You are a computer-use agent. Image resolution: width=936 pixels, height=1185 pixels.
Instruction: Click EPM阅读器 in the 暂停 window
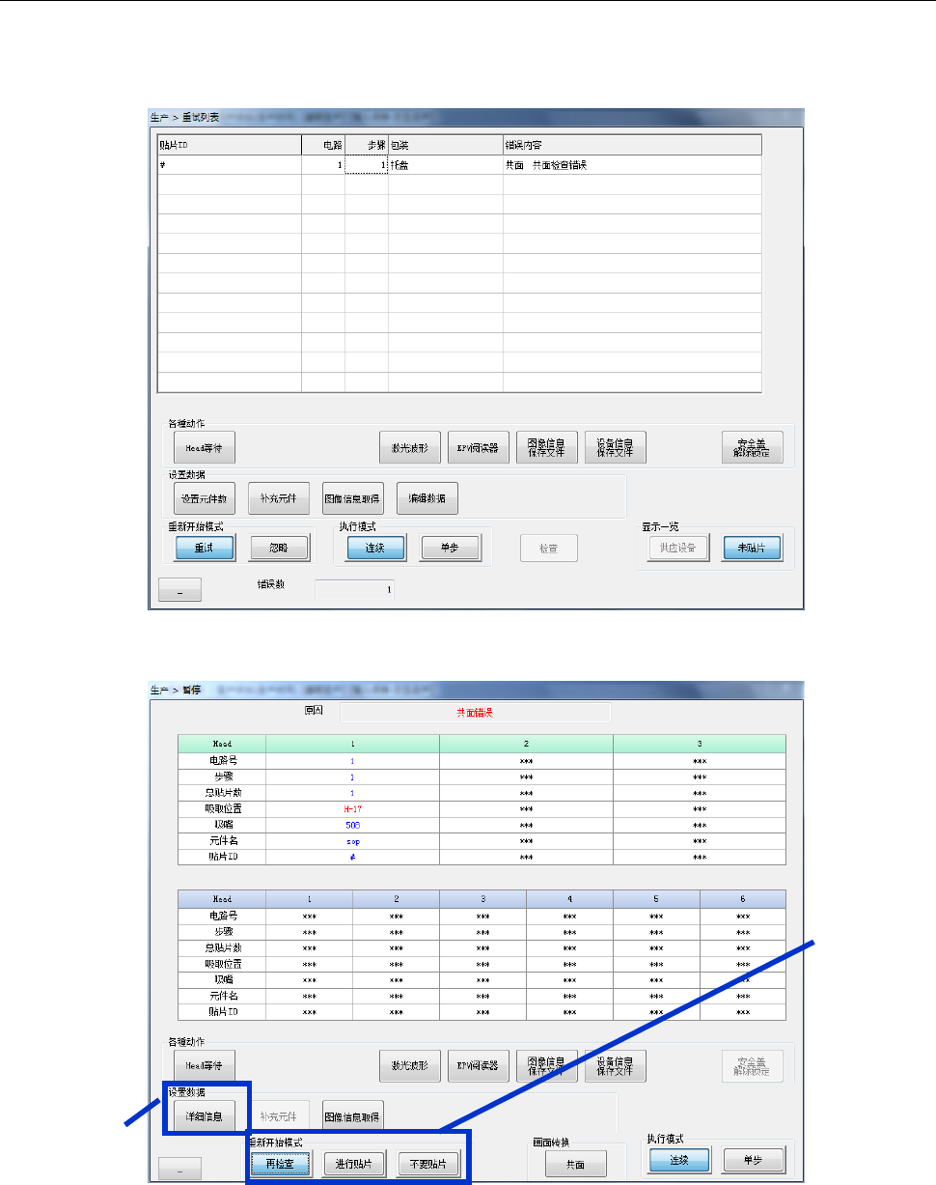479,1065
